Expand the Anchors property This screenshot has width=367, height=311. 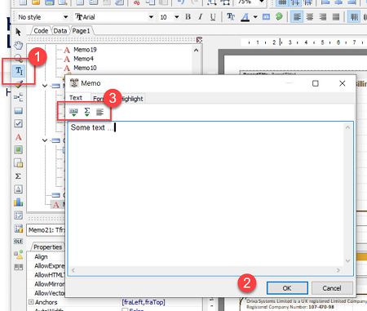click(x=31, y=302)
